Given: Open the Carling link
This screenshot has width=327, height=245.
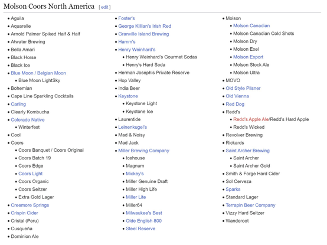Looking at the screenshot, I should pyautogui.click(x=18, y=104).
